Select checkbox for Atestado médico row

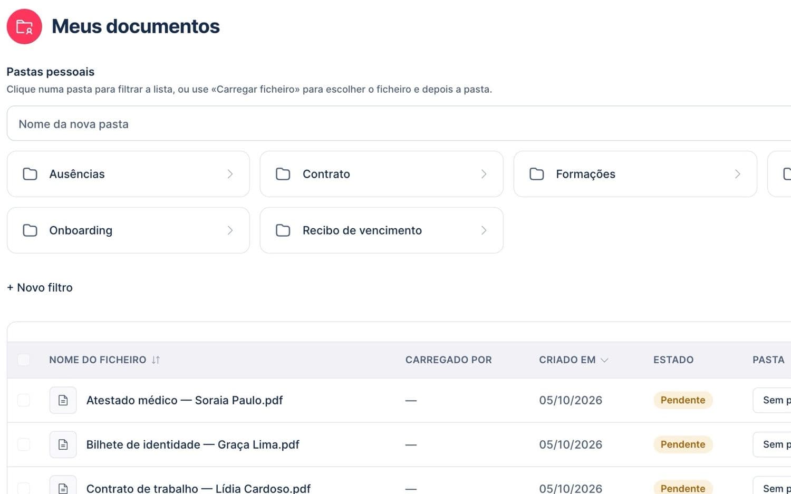(x=24, y=400)
